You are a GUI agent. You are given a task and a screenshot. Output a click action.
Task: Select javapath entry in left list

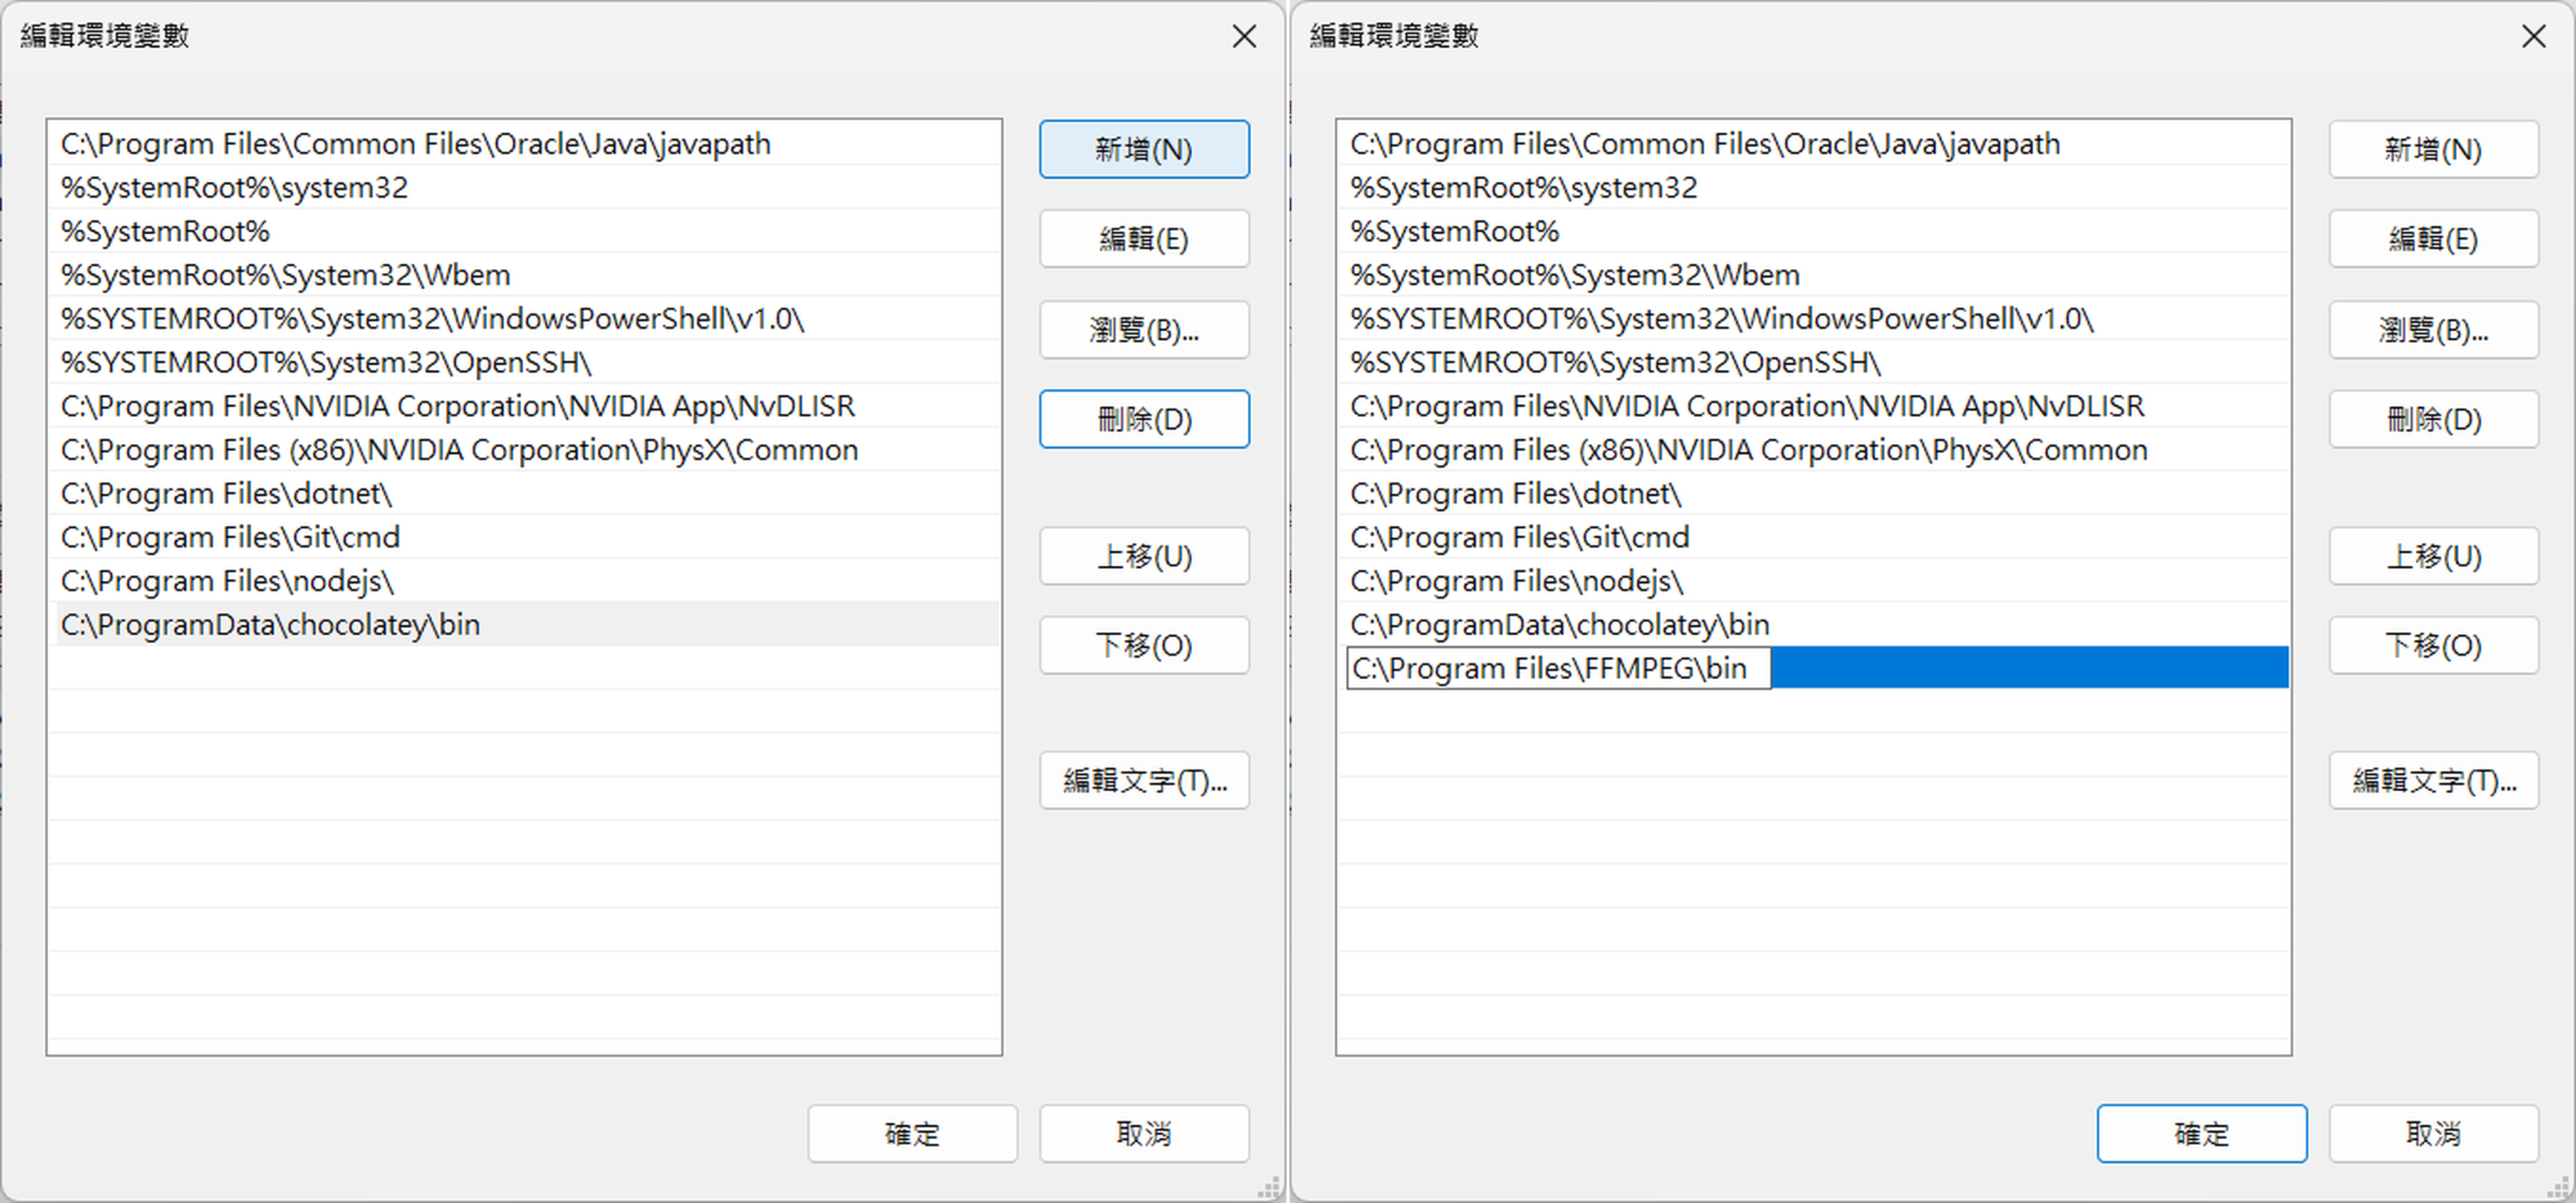click(x=415, y=144)
